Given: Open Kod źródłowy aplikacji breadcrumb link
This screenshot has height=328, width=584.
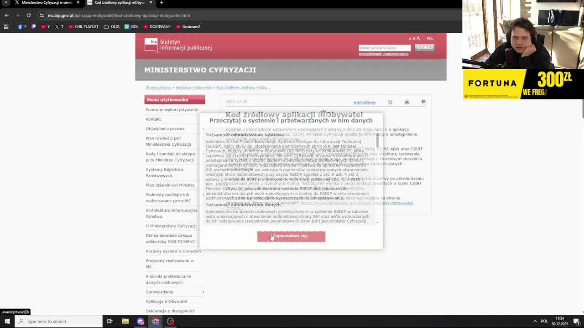Looking at the screenshot, I should pyautogui.click(x=243, y=87).
